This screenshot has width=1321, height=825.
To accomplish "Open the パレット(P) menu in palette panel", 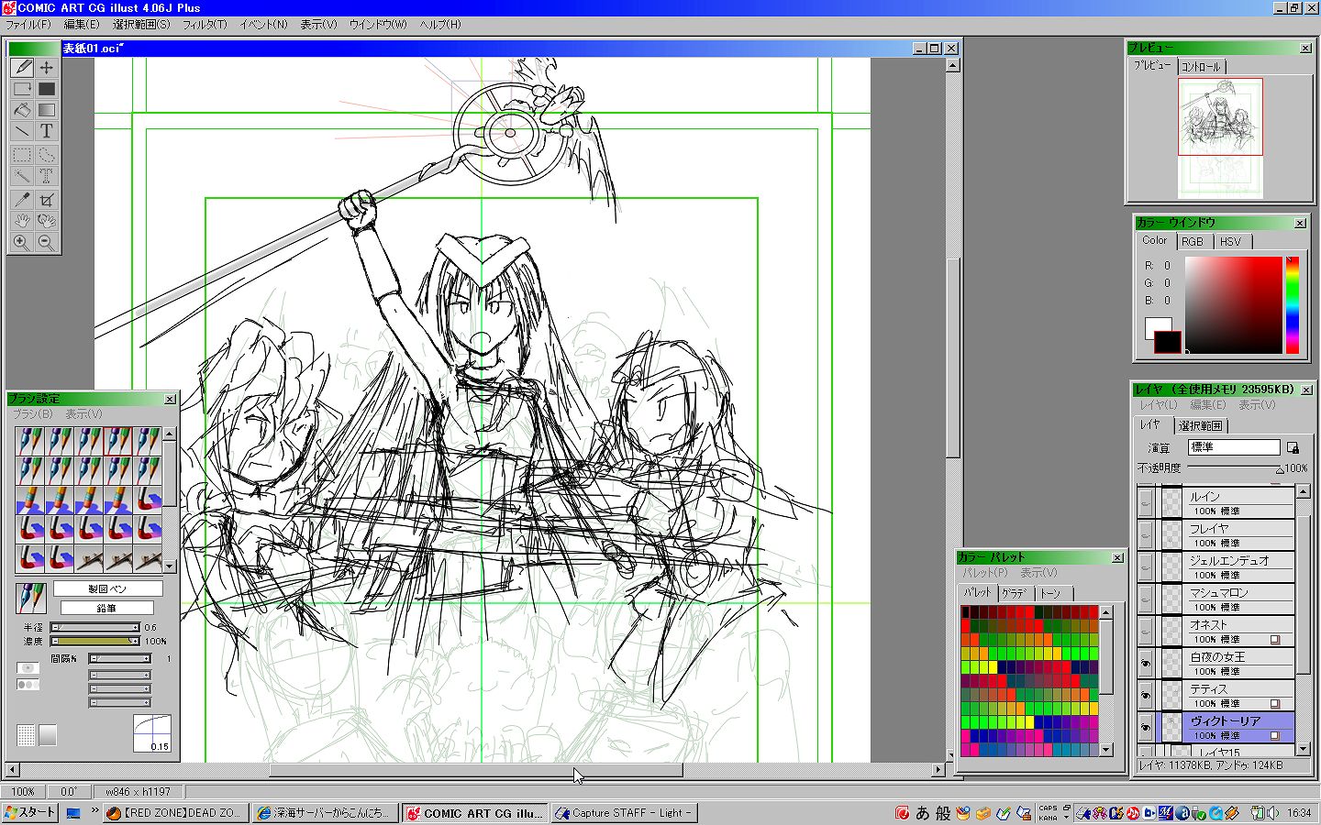I will coord(985,573).
